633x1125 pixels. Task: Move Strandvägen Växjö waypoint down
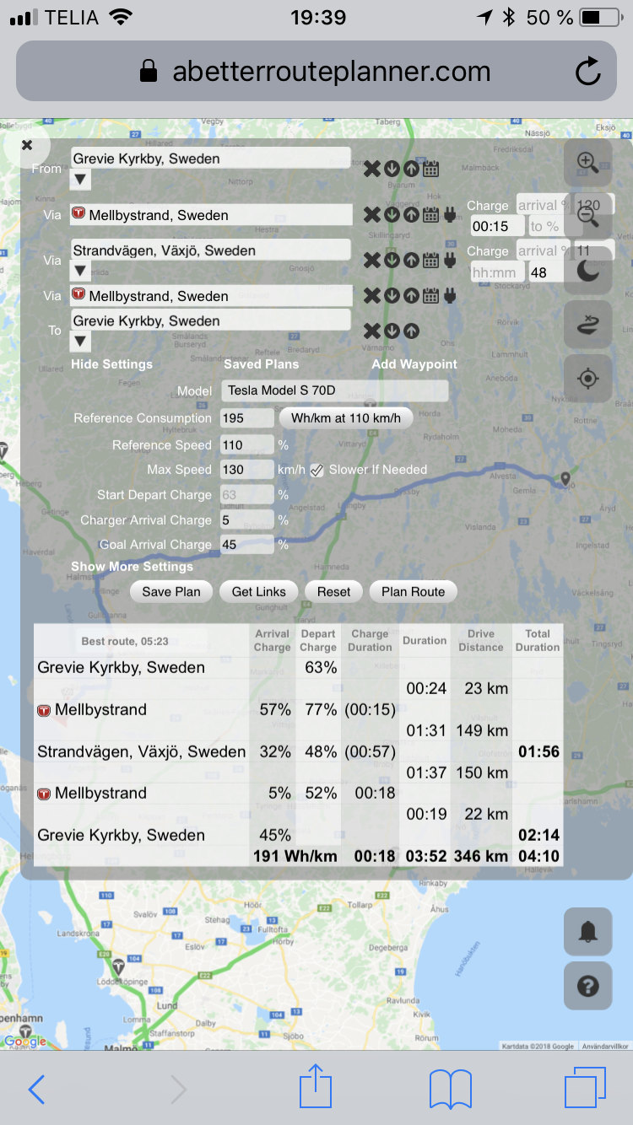click(392, 260)
